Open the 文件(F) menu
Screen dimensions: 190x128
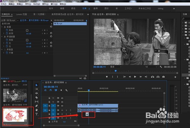3,4
